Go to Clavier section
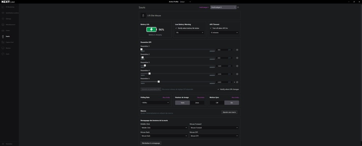The width and height of the screenshot is (362, 146). [8, 31]
